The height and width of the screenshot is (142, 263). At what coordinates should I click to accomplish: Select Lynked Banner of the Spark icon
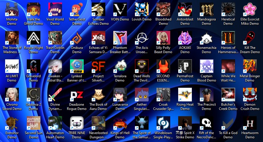tap(77, 66)
